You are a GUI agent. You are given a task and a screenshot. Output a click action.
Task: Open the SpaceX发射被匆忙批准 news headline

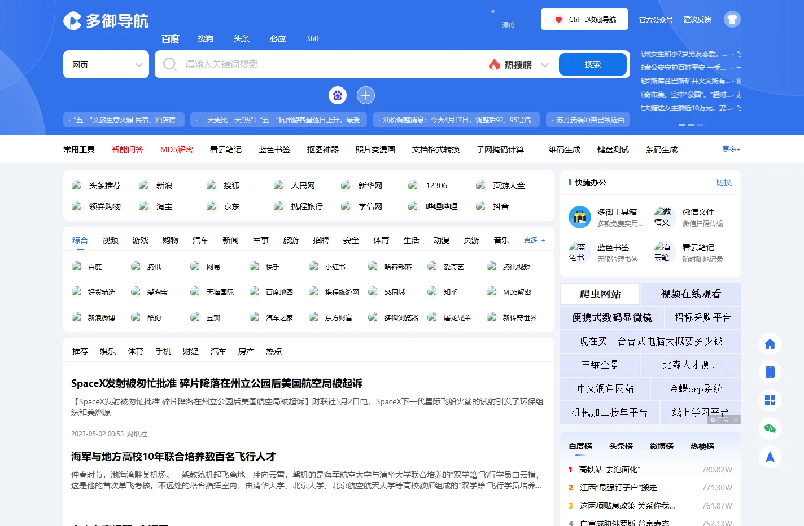tap(217, 383)
